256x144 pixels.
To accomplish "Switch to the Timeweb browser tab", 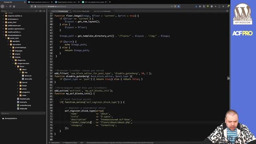I will pyautogui.click(x=13, y=2).
